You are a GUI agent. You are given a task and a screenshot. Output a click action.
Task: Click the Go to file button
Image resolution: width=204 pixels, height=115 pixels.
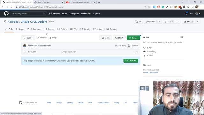(106, 38)
